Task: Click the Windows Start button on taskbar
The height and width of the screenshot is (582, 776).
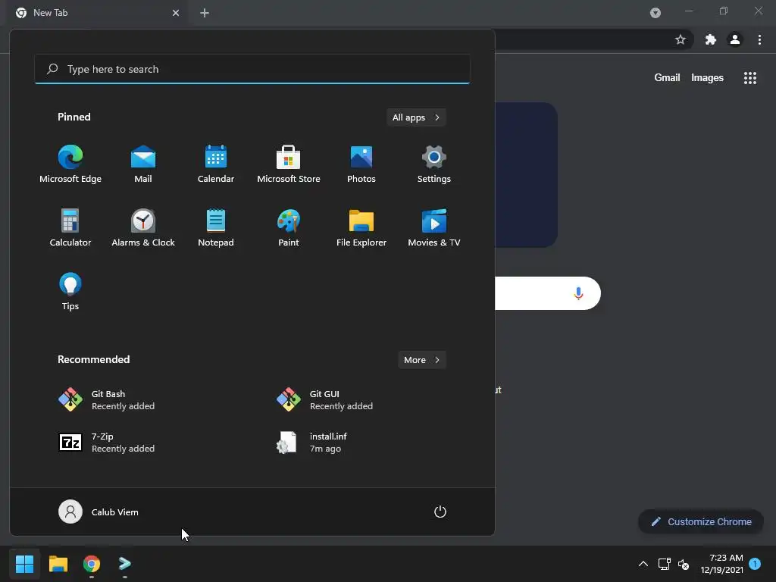Action: [x=24, y=564]
